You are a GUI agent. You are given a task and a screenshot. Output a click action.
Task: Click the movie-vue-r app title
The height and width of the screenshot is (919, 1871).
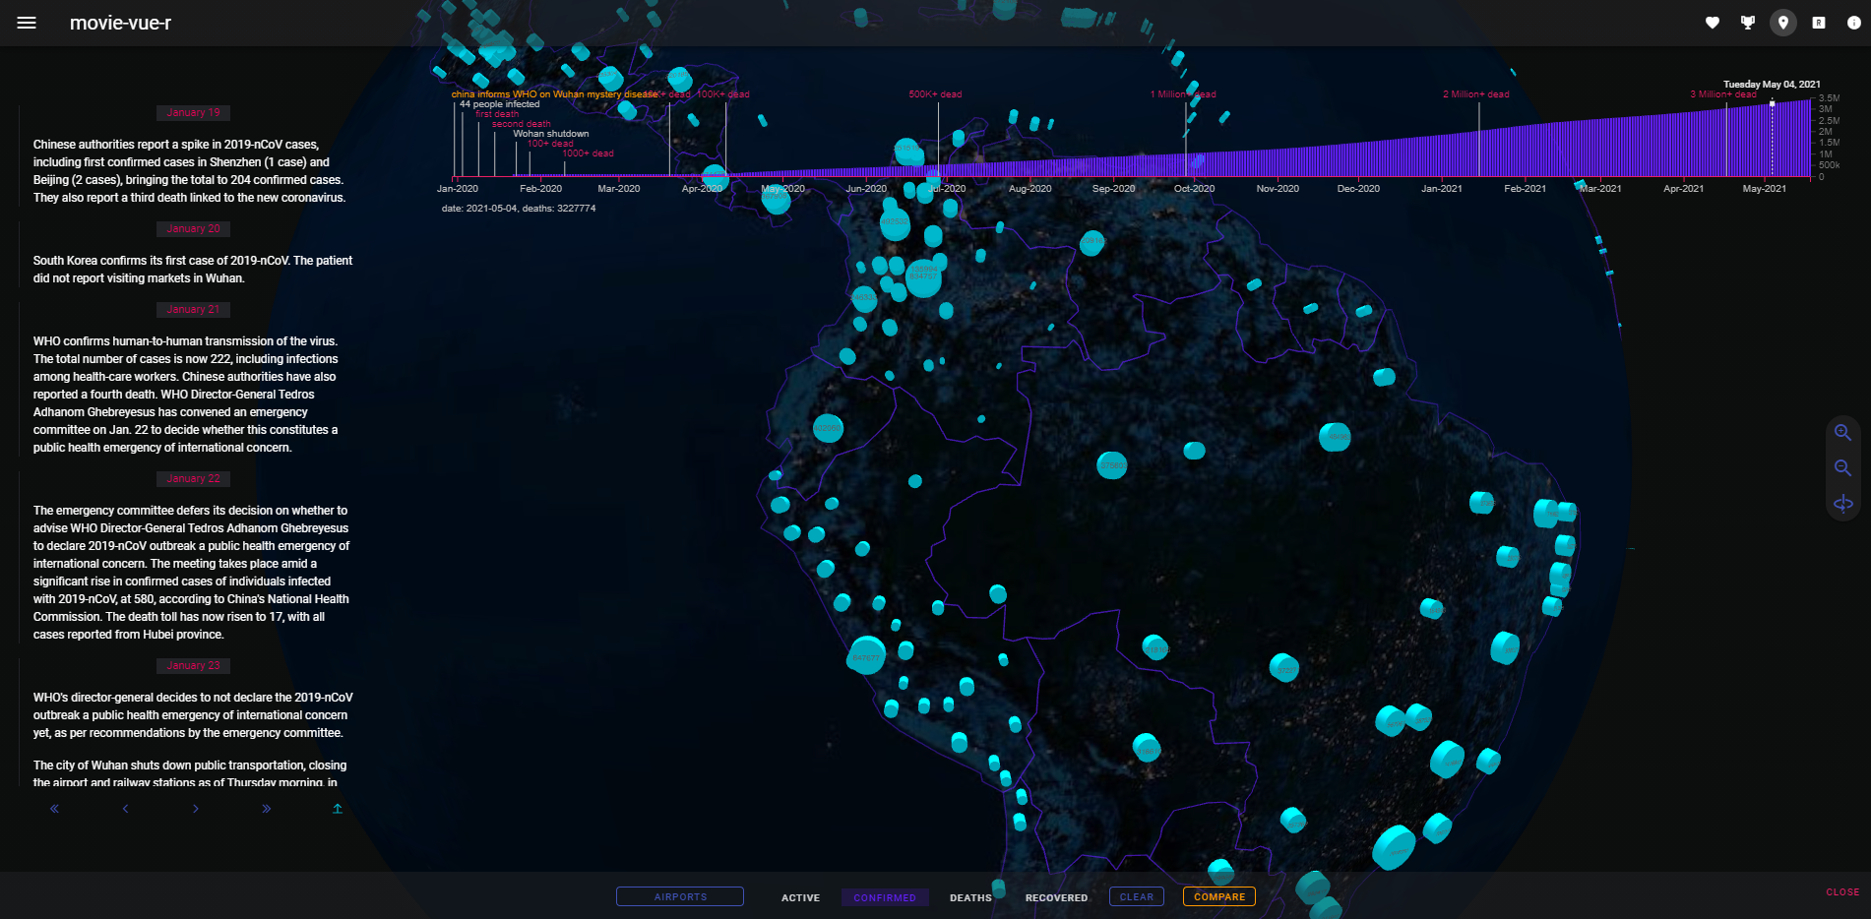120,23
